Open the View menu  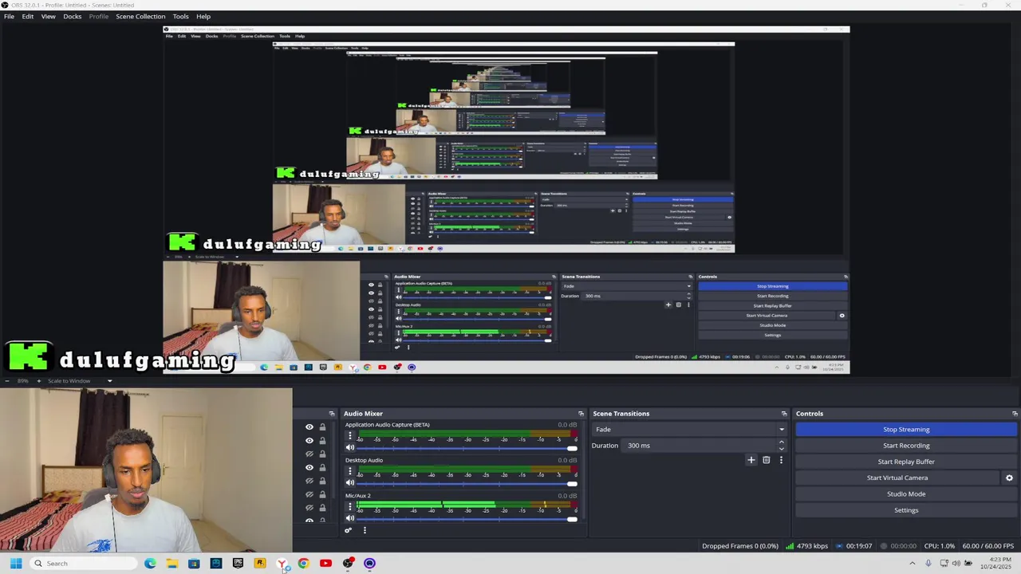point(48,16)
